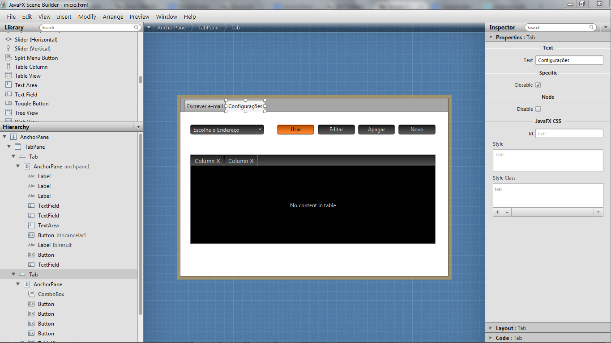611x343 pixels.
Task: Switch to the Escrever e-mail tab
Action: coord(205,106)
